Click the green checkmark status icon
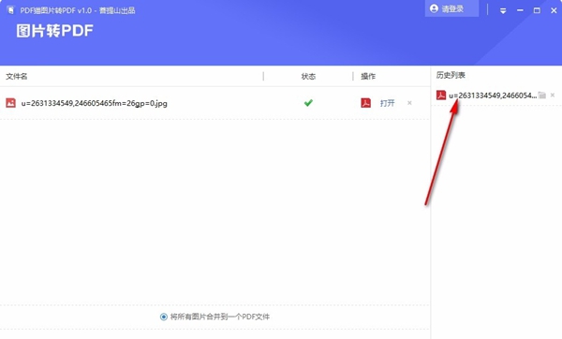This screenshot has height=339, width=562. point(308,103)
